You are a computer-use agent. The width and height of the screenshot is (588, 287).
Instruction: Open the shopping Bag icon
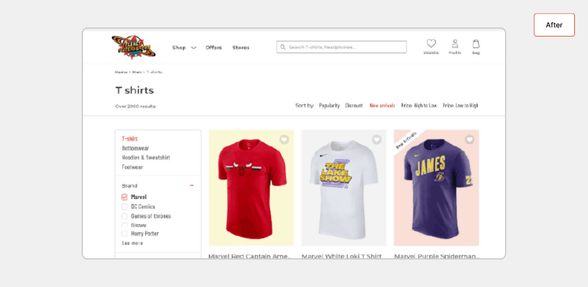(476, 44)
